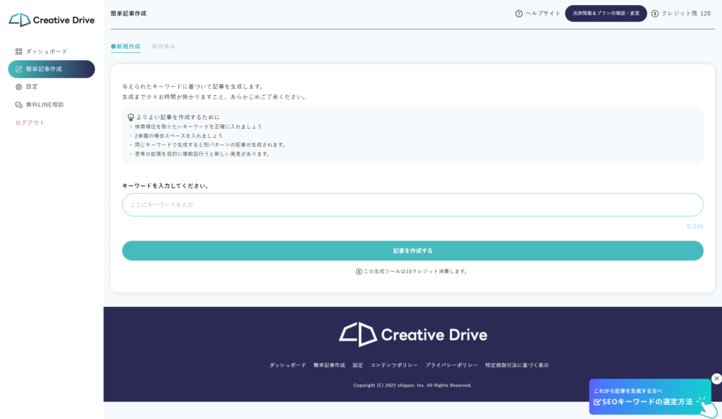Click the pencil icon beside 簡単記事作成
Viewport: 722px width, 419px height.
click(x=18, y=70)
